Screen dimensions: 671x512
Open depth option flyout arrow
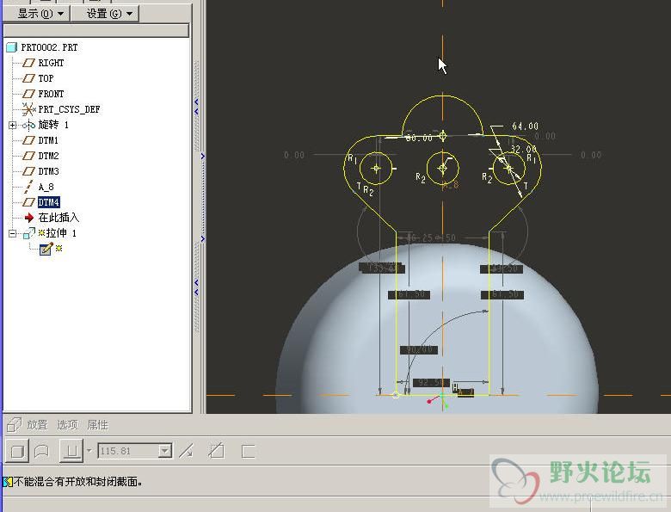(x=89, y=451)
